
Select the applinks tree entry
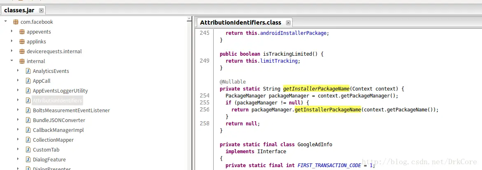click(x=36, y=42)
